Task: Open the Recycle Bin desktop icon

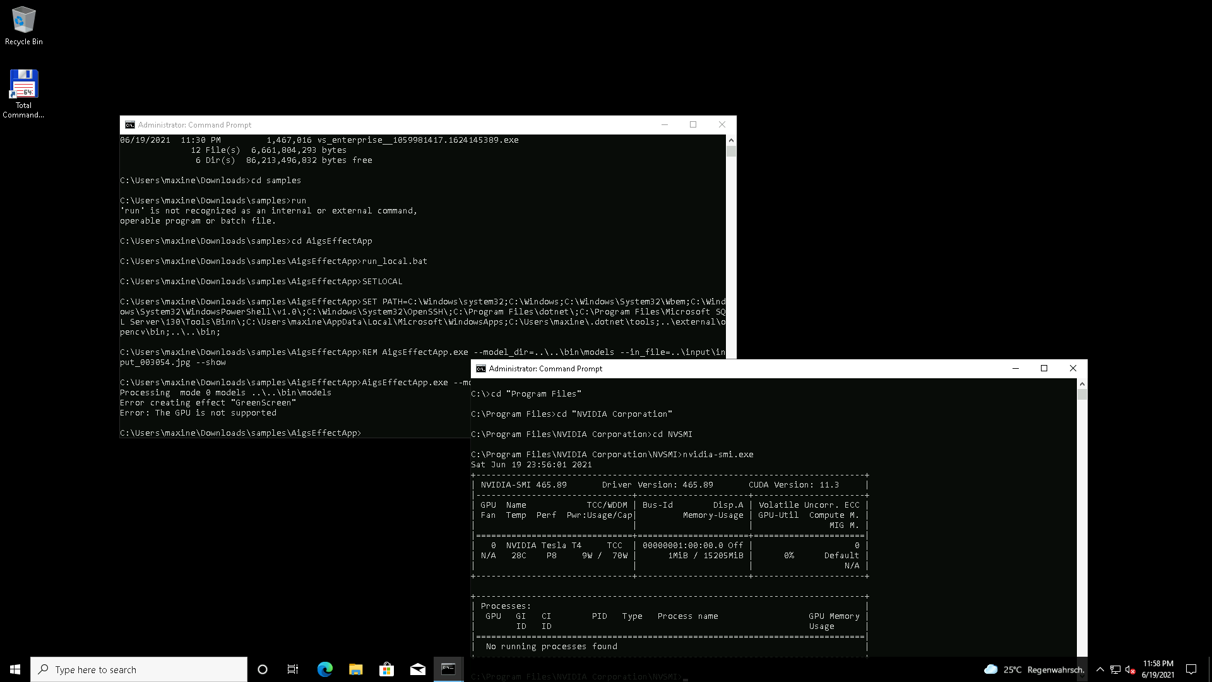Action: pos(23,25)
